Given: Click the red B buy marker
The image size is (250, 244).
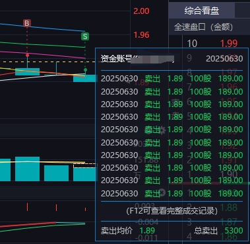Looking at the screenshot, I should pyautogui.click(x=27, y=23).
